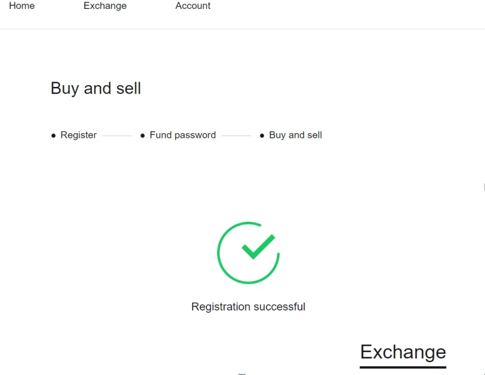This screenshot has width=485, height=375.
Task: Click the small gray dash at bottom center
Action: click(x=242, y=374)
